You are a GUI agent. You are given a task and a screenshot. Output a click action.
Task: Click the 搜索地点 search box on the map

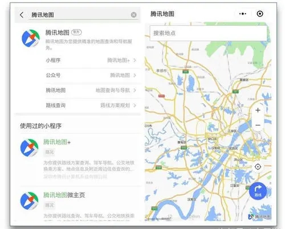[x=209, y=33]
